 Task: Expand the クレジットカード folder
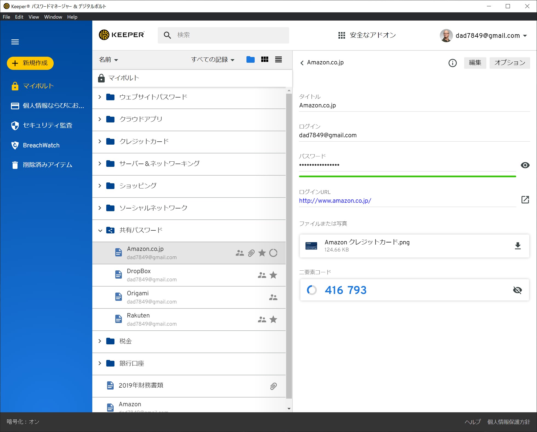tap(100, 141)
